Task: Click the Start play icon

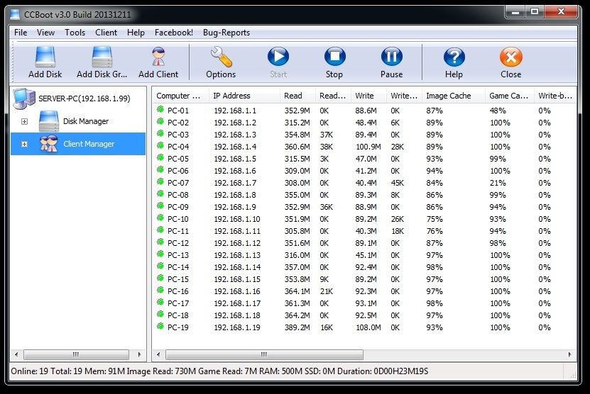Action: (278, 57)
